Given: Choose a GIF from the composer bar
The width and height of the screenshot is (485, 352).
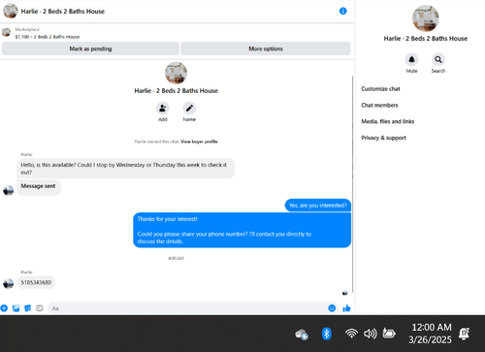Looking at the screenshot, I should 40,308.
